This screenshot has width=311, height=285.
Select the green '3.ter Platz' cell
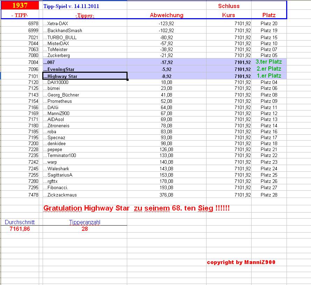point(269,62)
